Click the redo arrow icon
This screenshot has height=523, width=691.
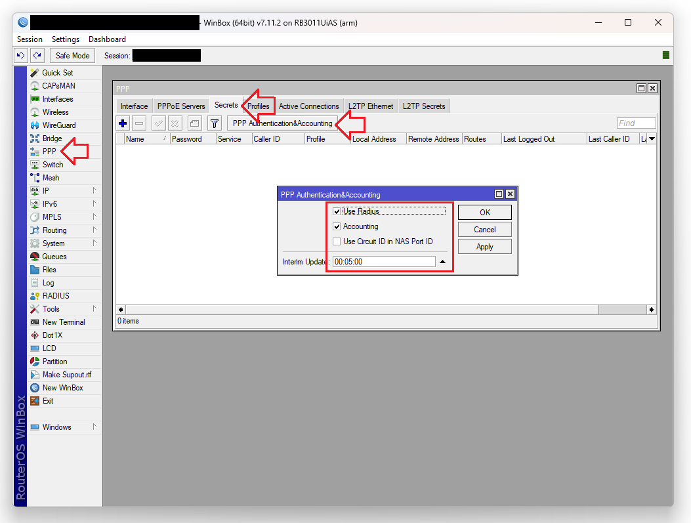coord(37,56)
